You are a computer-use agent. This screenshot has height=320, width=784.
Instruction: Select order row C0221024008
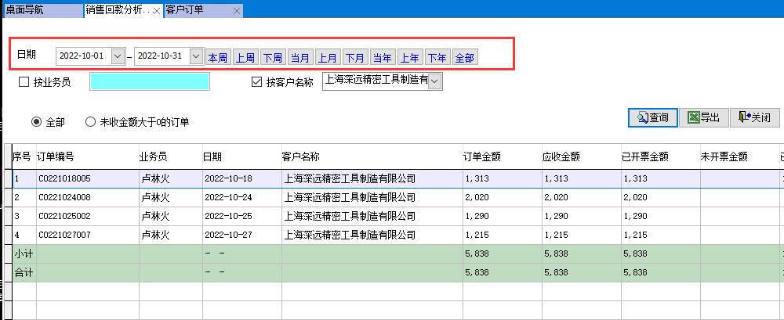pos(64,197)
